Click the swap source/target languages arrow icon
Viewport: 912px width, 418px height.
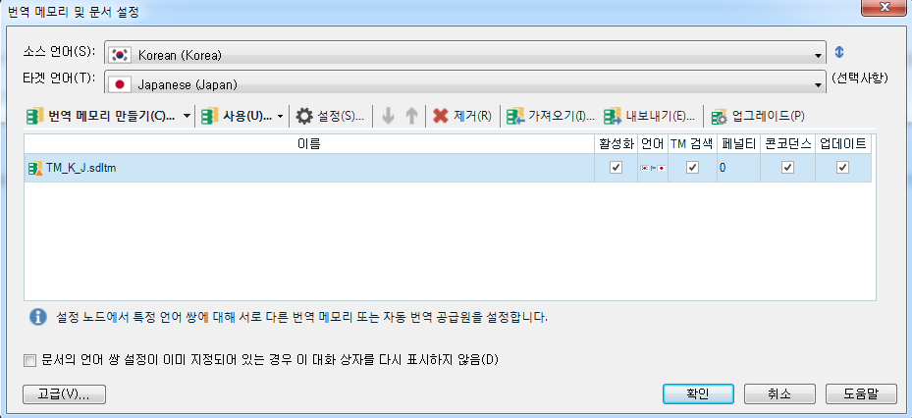838,52
